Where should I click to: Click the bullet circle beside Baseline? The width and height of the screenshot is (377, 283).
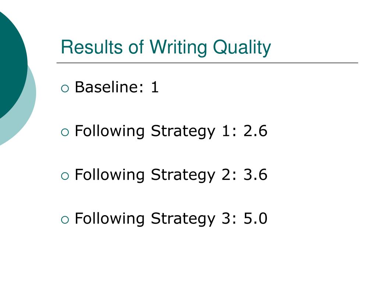click(x=65, y=88)
